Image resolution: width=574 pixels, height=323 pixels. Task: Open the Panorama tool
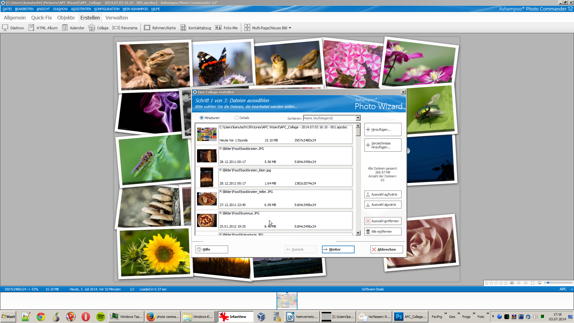[x=125, y=28]
